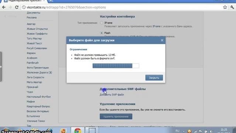This screenshot has width=236, height=133.
Task: Open Реклама in the left sidebar
Action: (32, 17)
